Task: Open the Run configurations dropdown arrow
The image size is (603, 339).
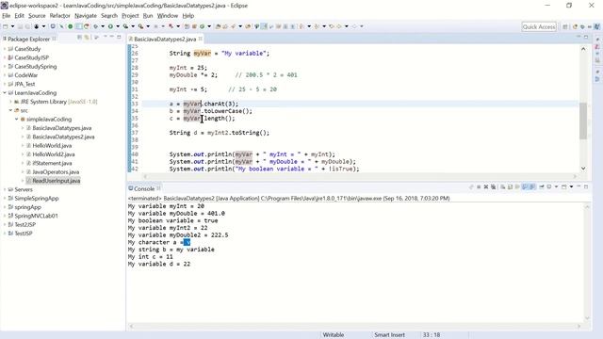Action: 118,26
